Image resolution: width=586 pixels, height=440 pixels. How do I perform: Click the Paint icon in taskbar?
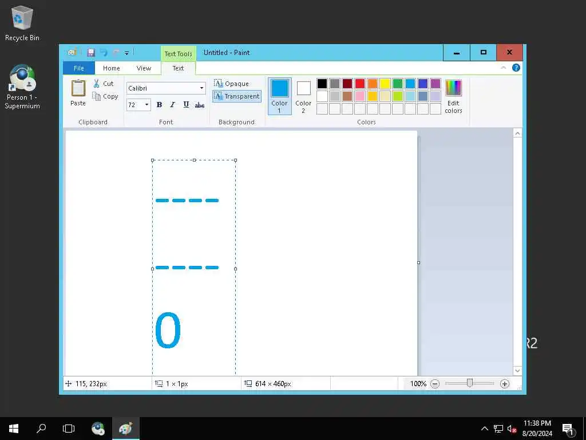(x=125, y=429)
